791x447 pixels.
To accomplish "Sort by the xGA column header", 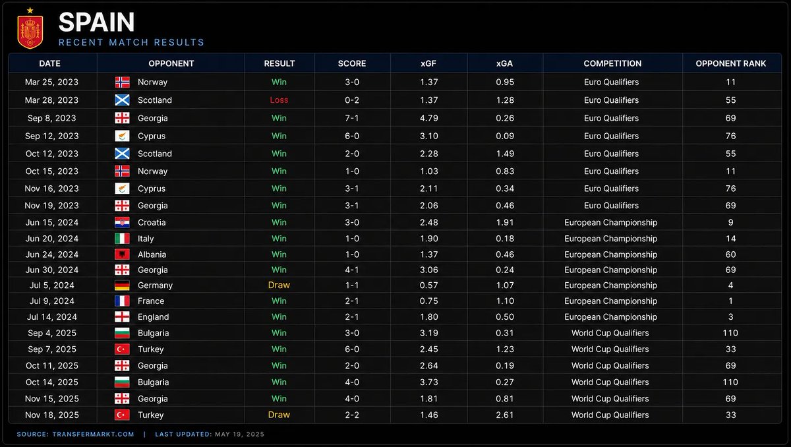I will 505,64.
